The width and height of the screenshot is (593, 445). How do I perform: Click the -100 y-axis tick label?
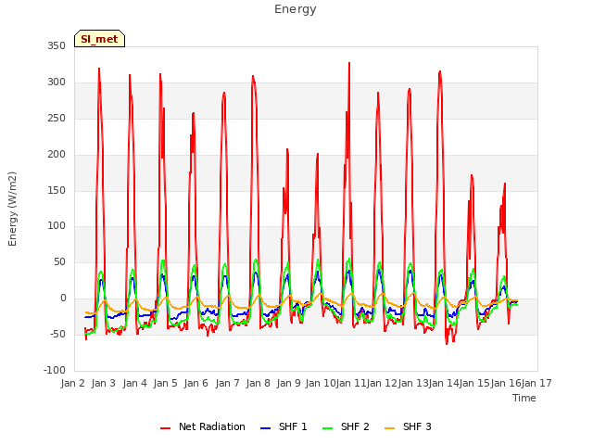pos(55,370)
